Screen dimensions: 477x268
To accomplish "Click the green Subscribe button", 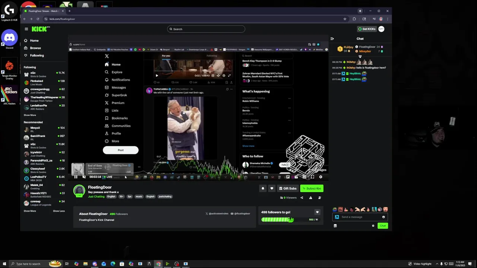I will [312, 188].
